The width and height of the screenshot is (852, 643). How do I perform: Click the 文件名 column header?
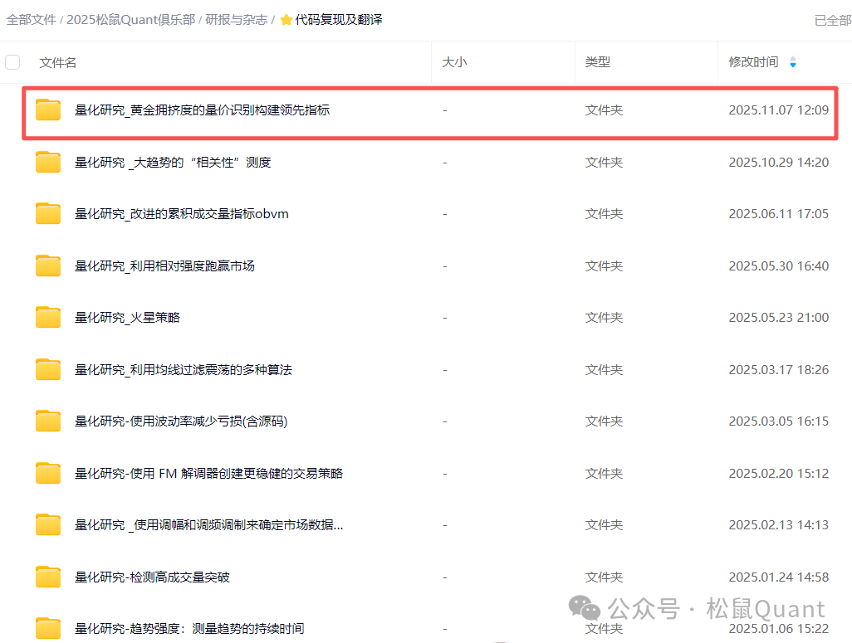pyautogui.click(x=56, y=62)
